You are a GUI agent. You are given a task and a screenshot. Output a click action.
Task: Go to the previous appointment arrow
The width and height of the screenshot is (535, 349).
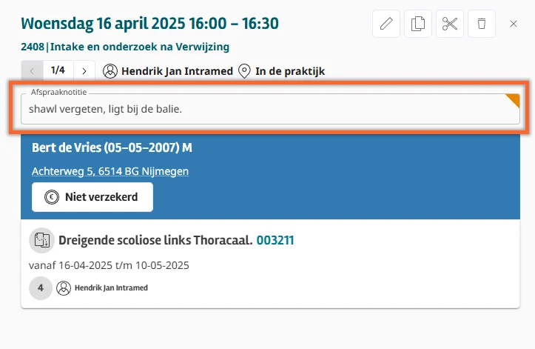[33, 71]
